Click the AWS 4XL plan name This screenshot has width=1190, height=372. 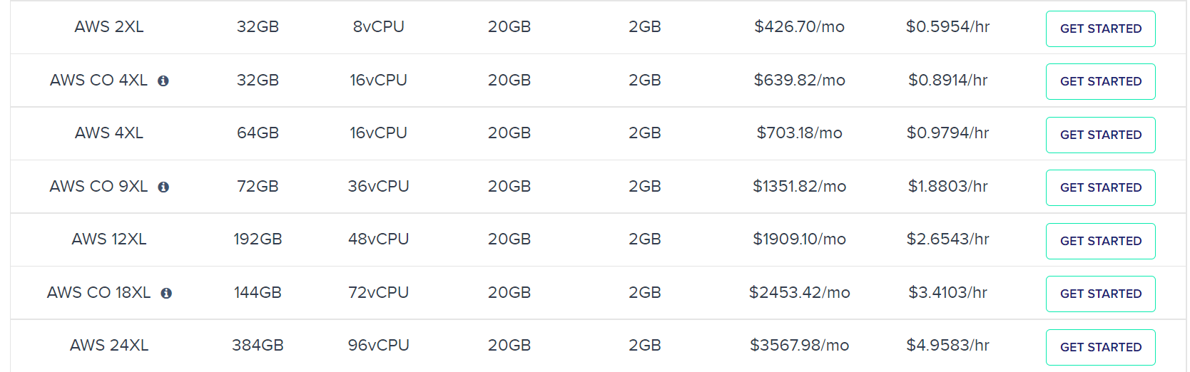109,133
